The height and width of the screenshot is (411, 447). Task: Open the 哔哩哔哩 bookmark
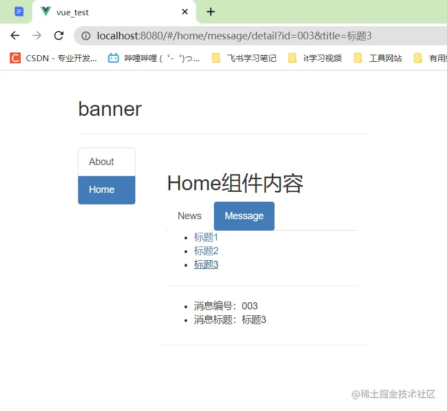[154, 58]
